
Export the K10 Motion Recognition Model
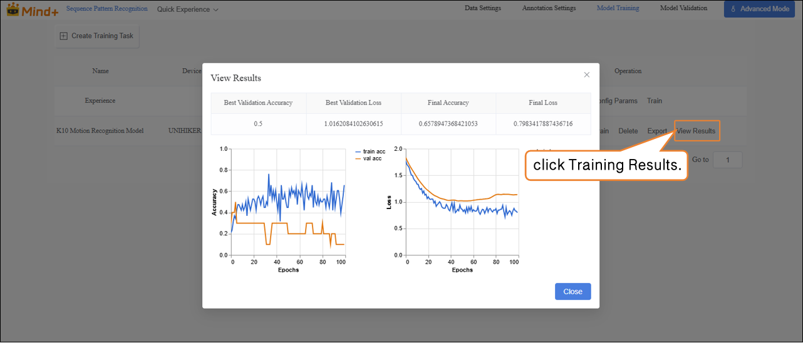[x=657, y=131]
